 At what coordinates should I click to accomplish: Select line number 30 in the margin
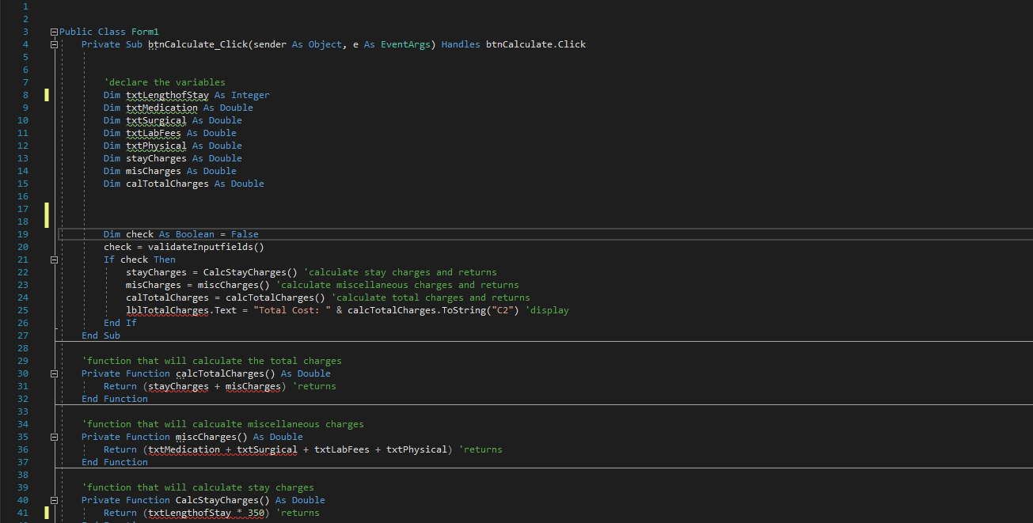[22, 373]
